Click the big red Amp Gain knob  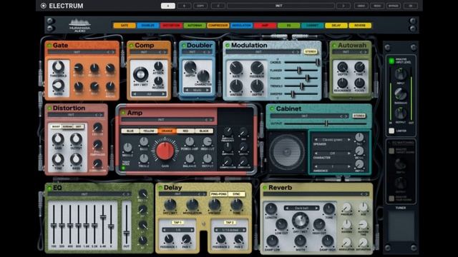[165, 151]
